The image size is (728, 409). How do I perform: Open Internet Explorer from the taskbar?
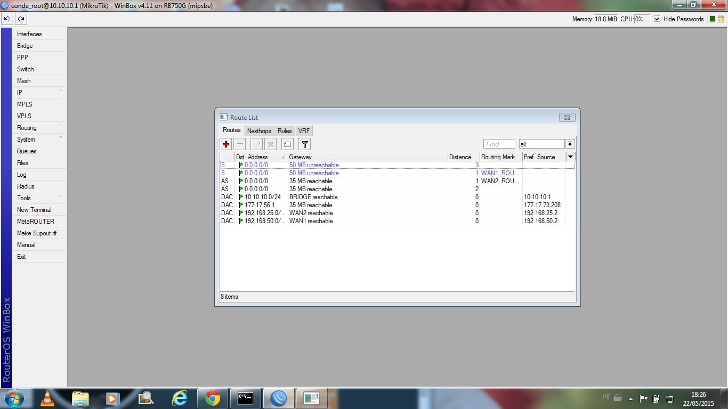(180, 398)
